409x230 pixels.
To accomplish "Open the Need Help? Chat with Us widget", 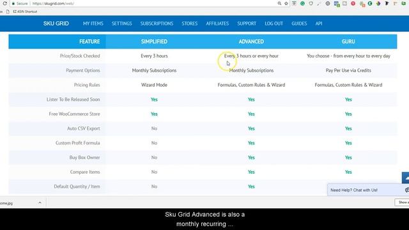I will 368,190.
